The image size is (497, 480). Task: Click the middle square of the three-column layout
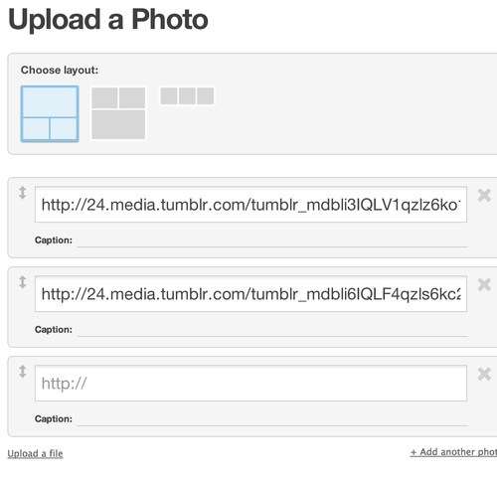click(x=187, y=96)
